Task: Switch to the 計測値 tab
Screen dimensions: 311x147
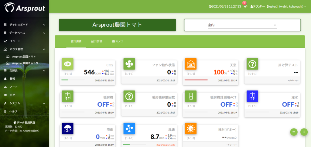Action: point(76,41)
